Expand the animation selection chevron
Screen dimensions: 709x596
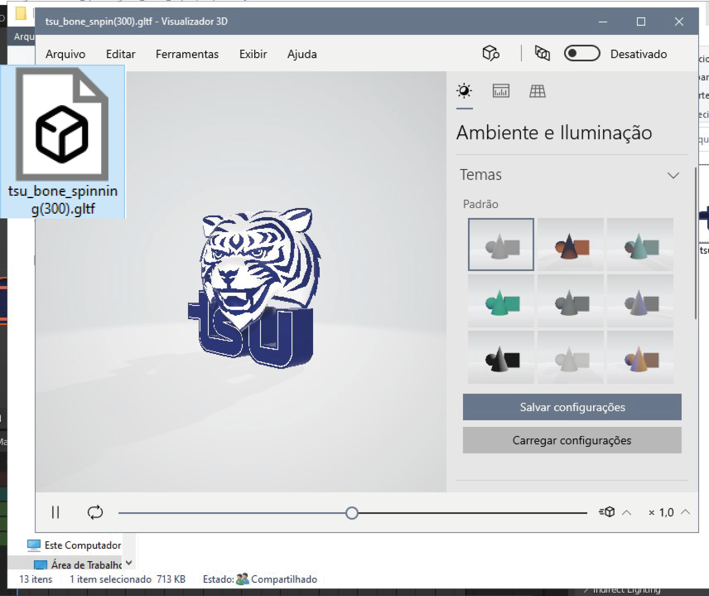[627, 512]
